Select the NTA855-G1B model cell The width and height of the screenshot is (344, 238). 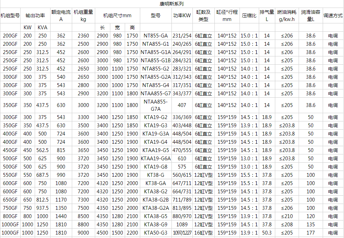coord(156,61)
